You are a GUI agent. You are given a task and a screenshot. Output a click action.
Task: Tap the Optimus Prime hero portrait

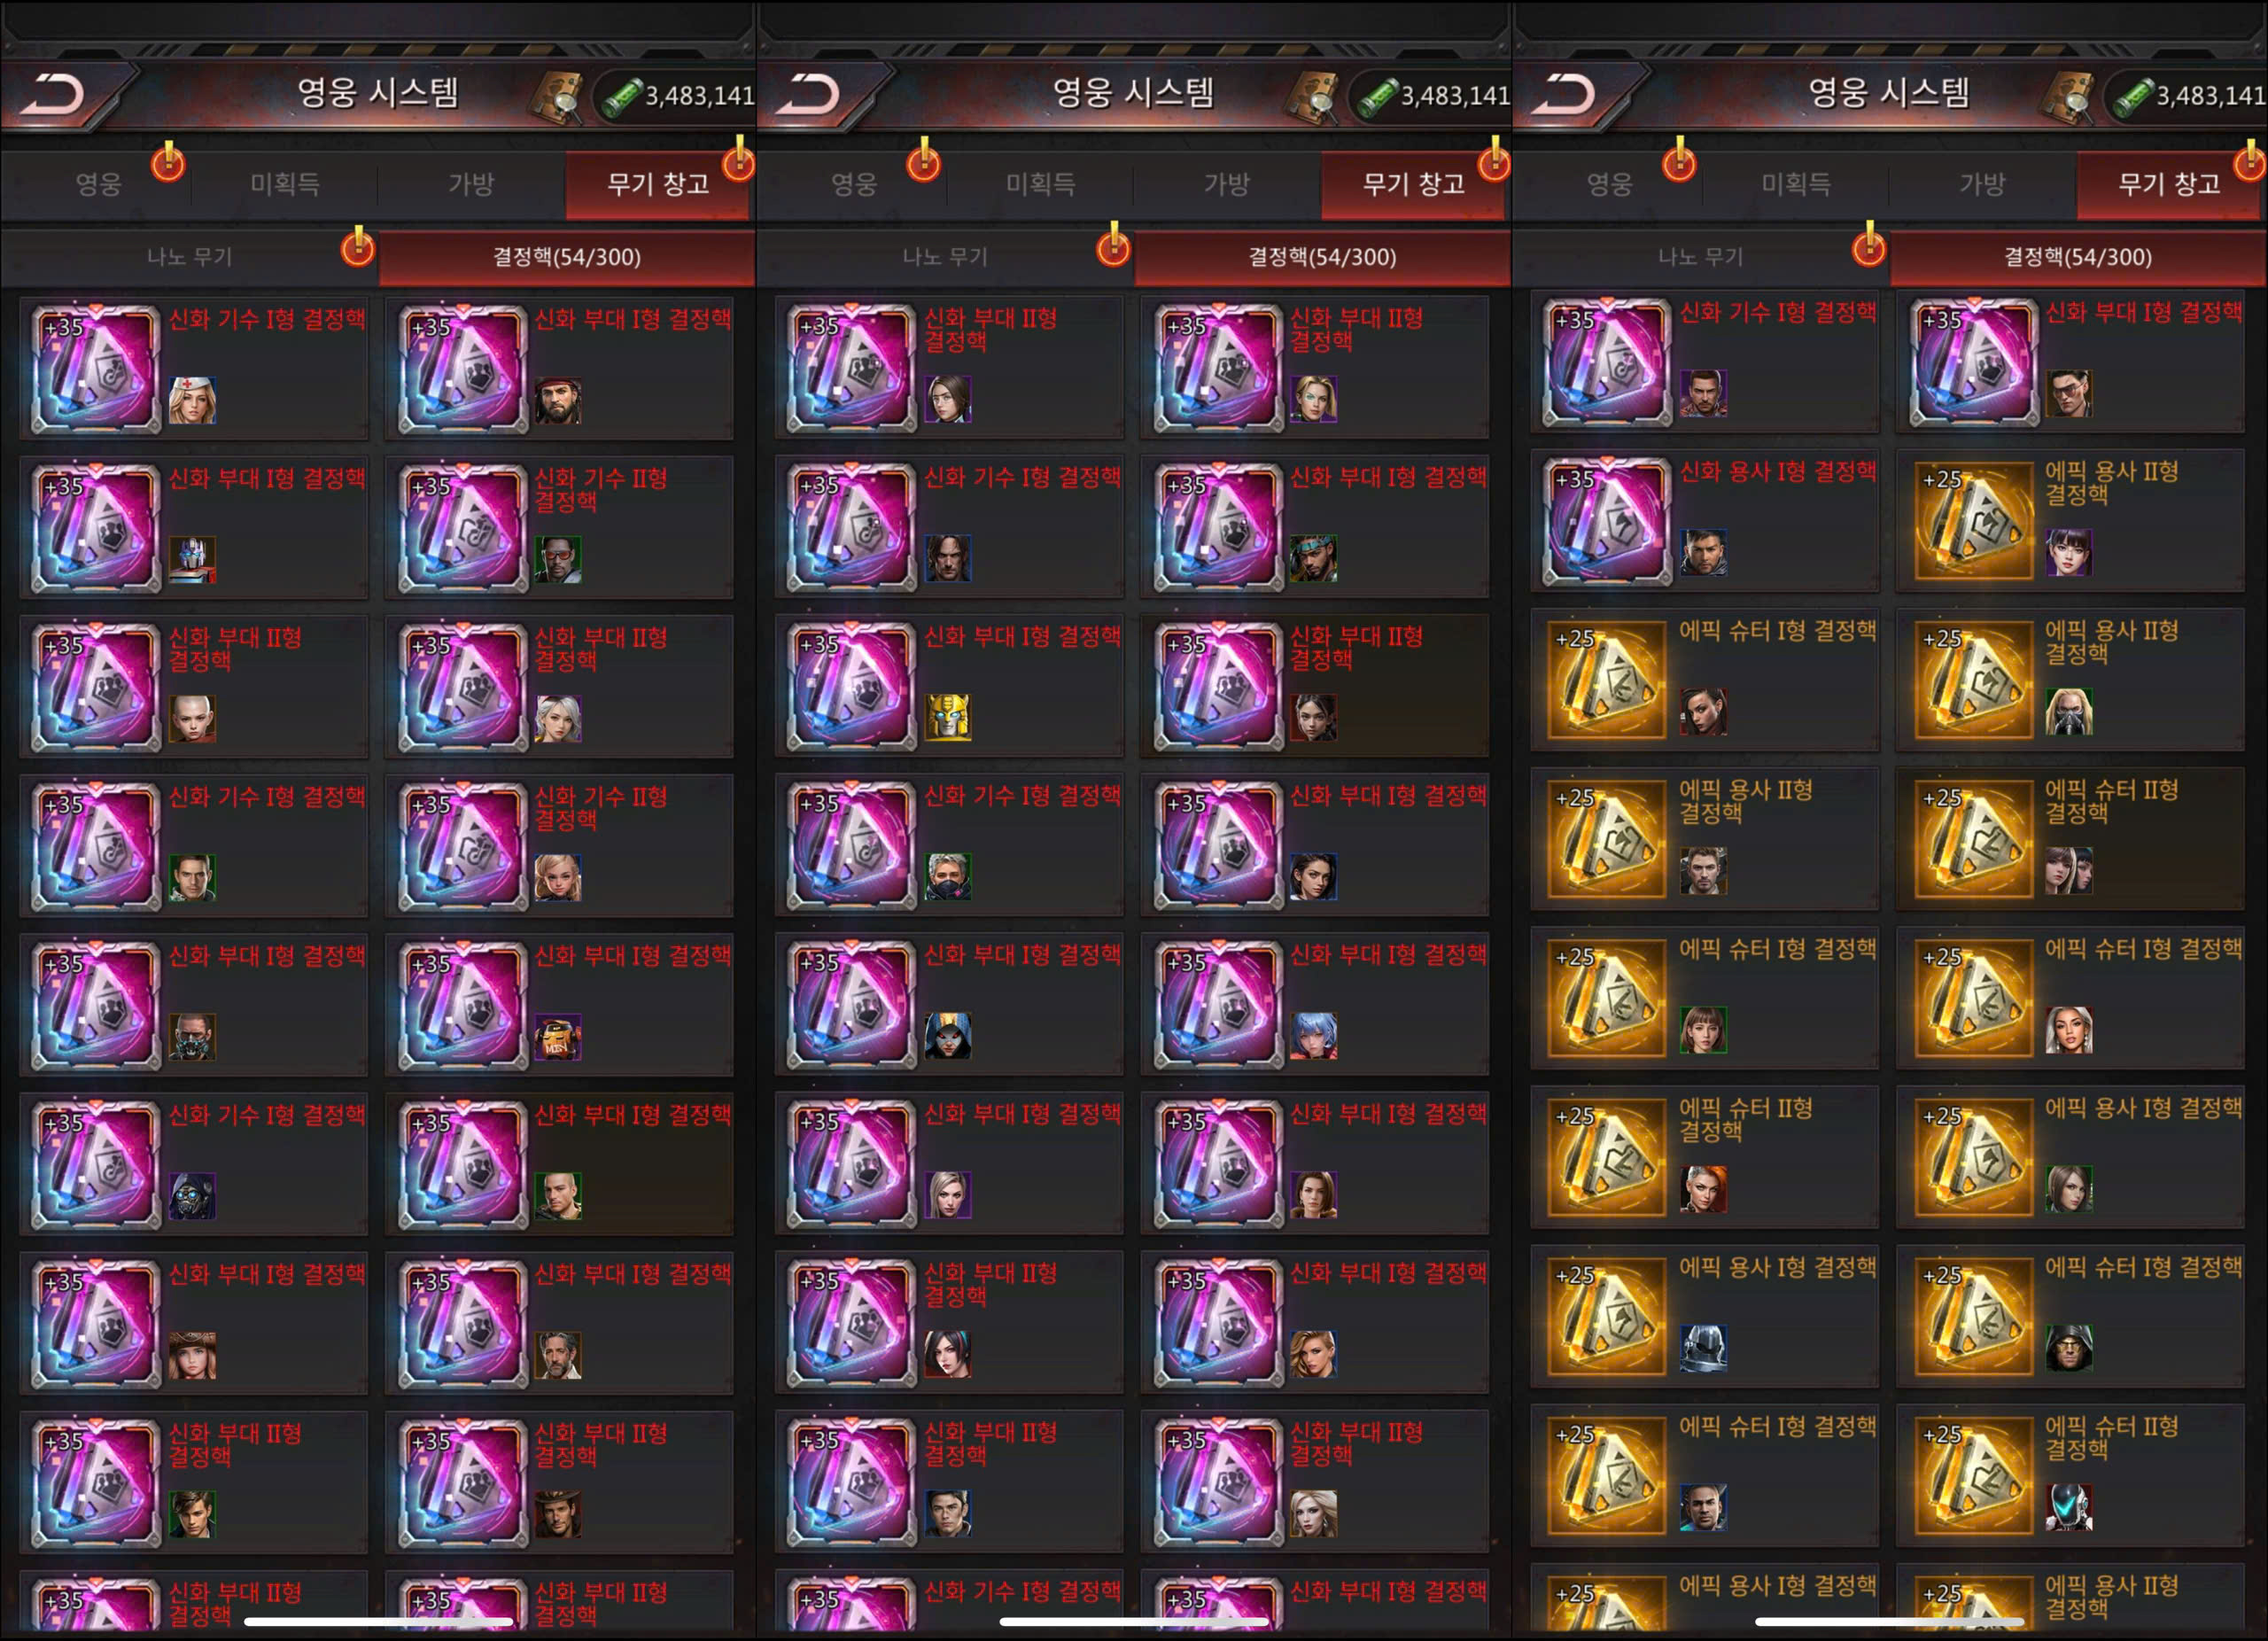[x=192, y=560]
